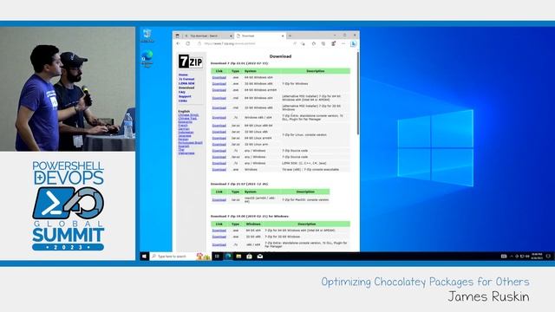Download the 32-bit Windows x86 .msi installer
This screenshot has height=312, width=555.
[x=219, y=107]
